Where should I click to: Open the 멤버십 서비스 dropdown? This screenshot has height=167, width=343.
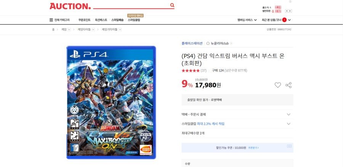247,20
